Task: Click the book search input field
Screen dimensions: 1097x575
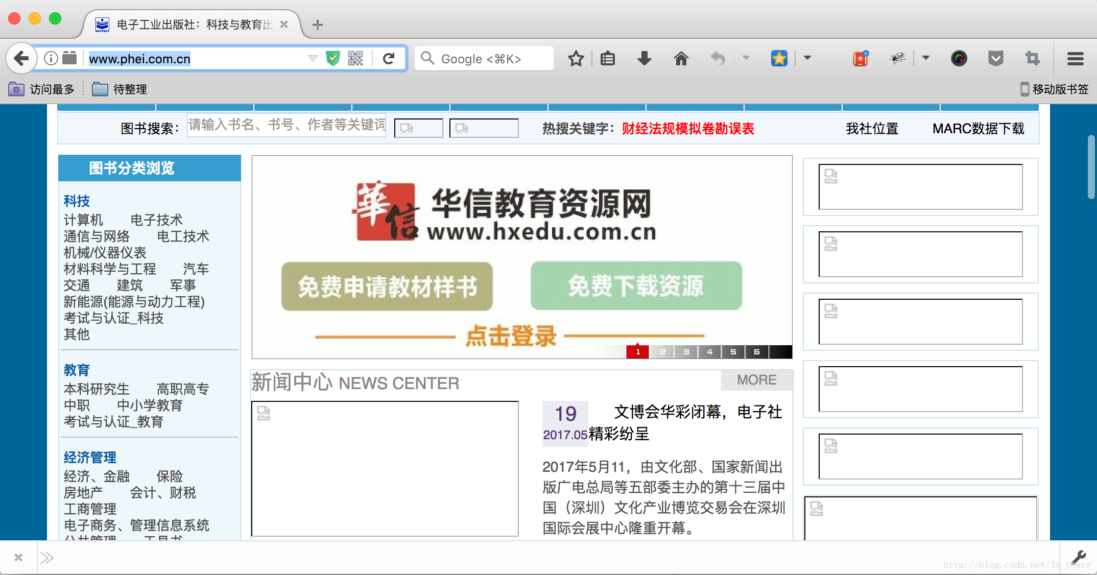Action: [x=287, y=125]
